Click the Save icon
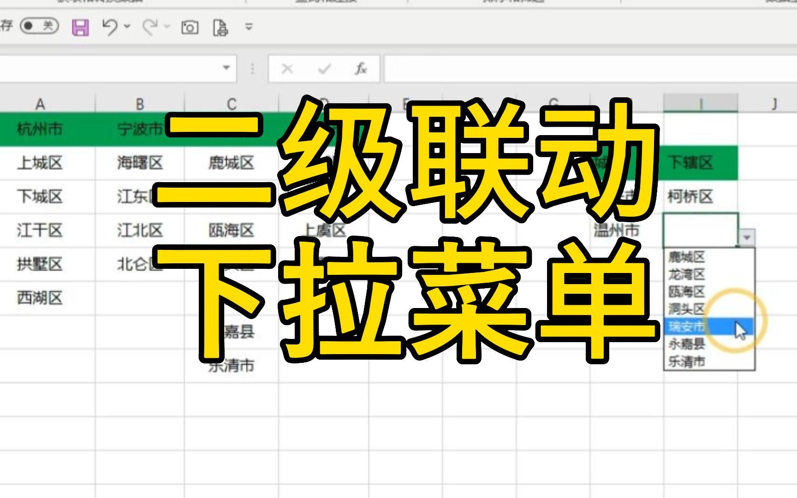 [81, 28]
